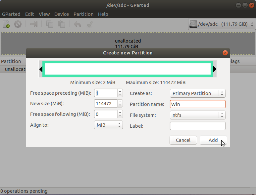
Task: Click the Resize/Move toolbar icon
Action: [34, 24]
